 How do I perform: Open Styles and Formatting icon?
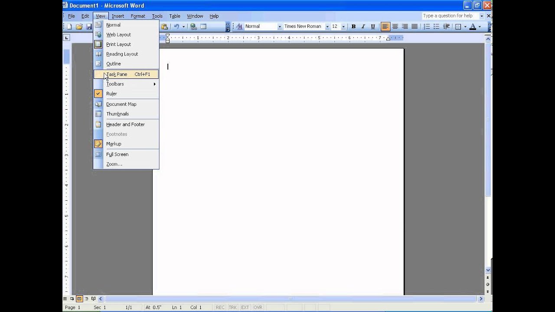[239, 26]
